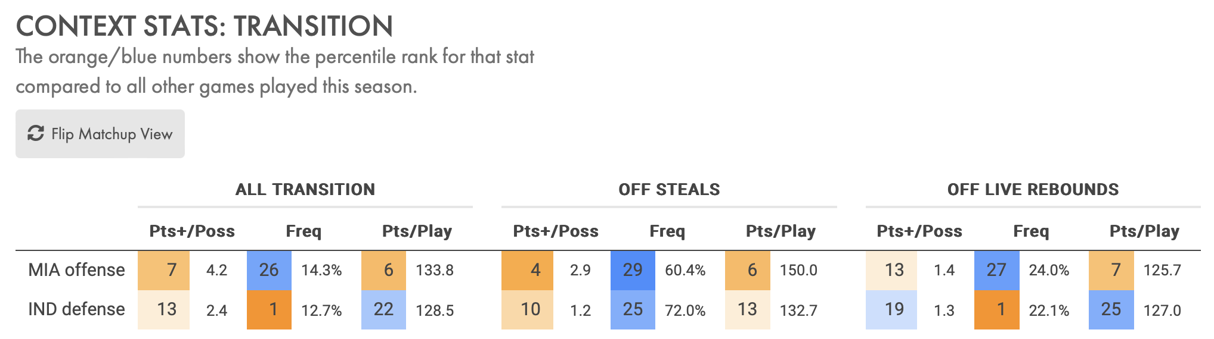
Task: Click the IND defense row label
Action: [x=76, y=309]
